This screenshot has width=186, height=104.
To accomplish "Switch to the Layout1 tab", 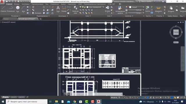I will [14, 97].
